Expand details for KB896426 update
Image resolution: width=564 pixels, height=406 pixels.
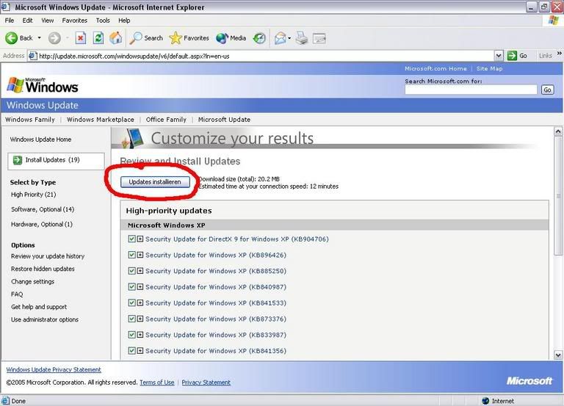[x=140, y=255]
